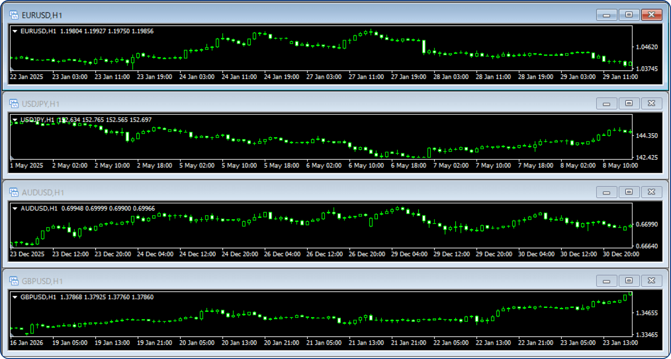Click the EURUSD,H1 chart window icon
Screen dimensions: 671x359
point(14,15)
